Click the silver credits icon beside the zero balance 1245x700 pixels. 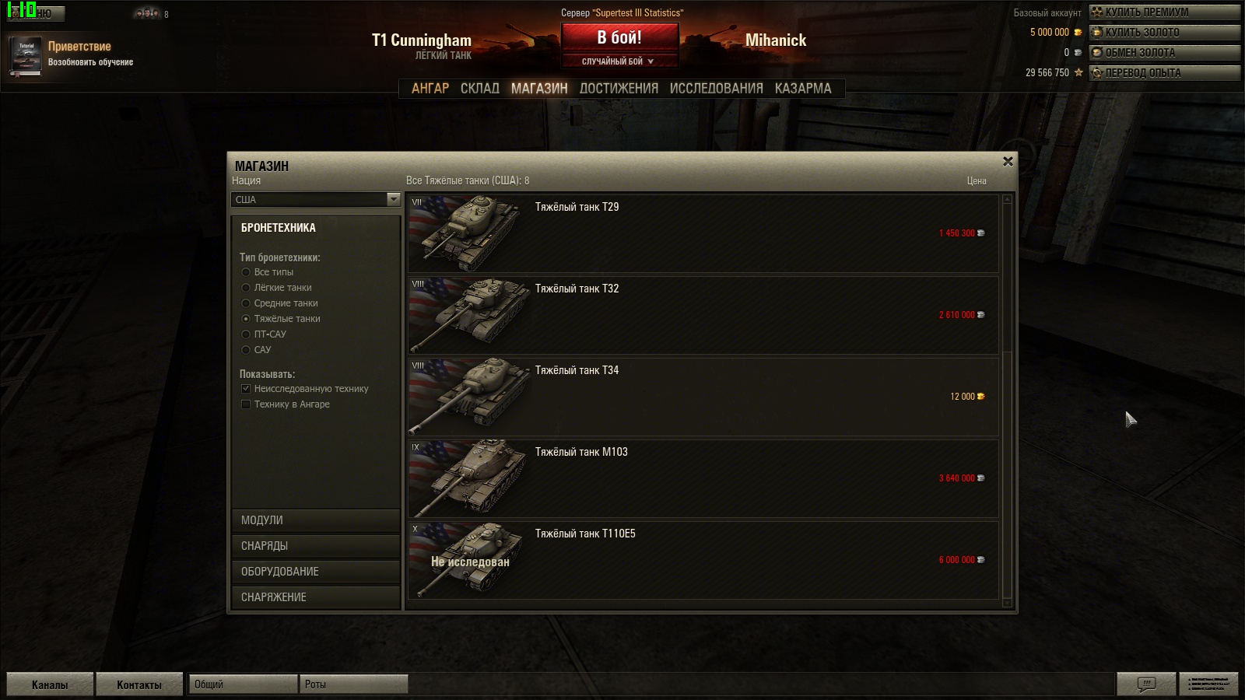click(1078, 53)
